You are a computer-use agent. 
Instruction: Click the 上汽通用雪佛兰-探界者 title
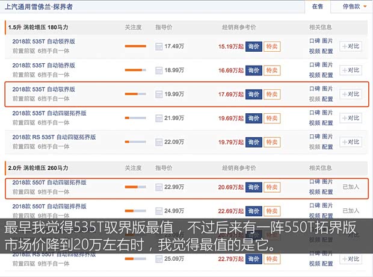(x=39, y=7)
